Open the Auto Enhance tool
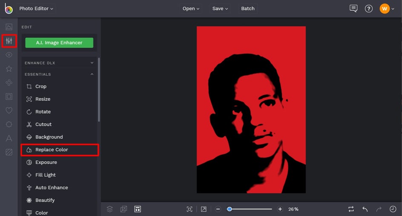The height and width of the screenshot is (216, 402). 59,188
